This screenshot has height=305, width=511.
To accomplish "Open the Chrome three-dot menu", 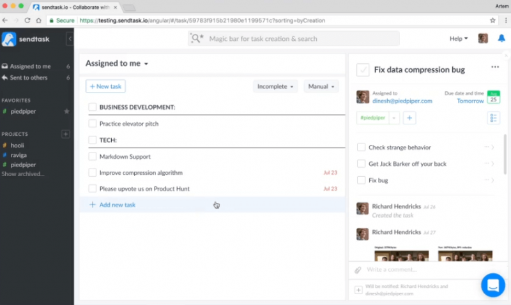I will click(x=505, y=20).
